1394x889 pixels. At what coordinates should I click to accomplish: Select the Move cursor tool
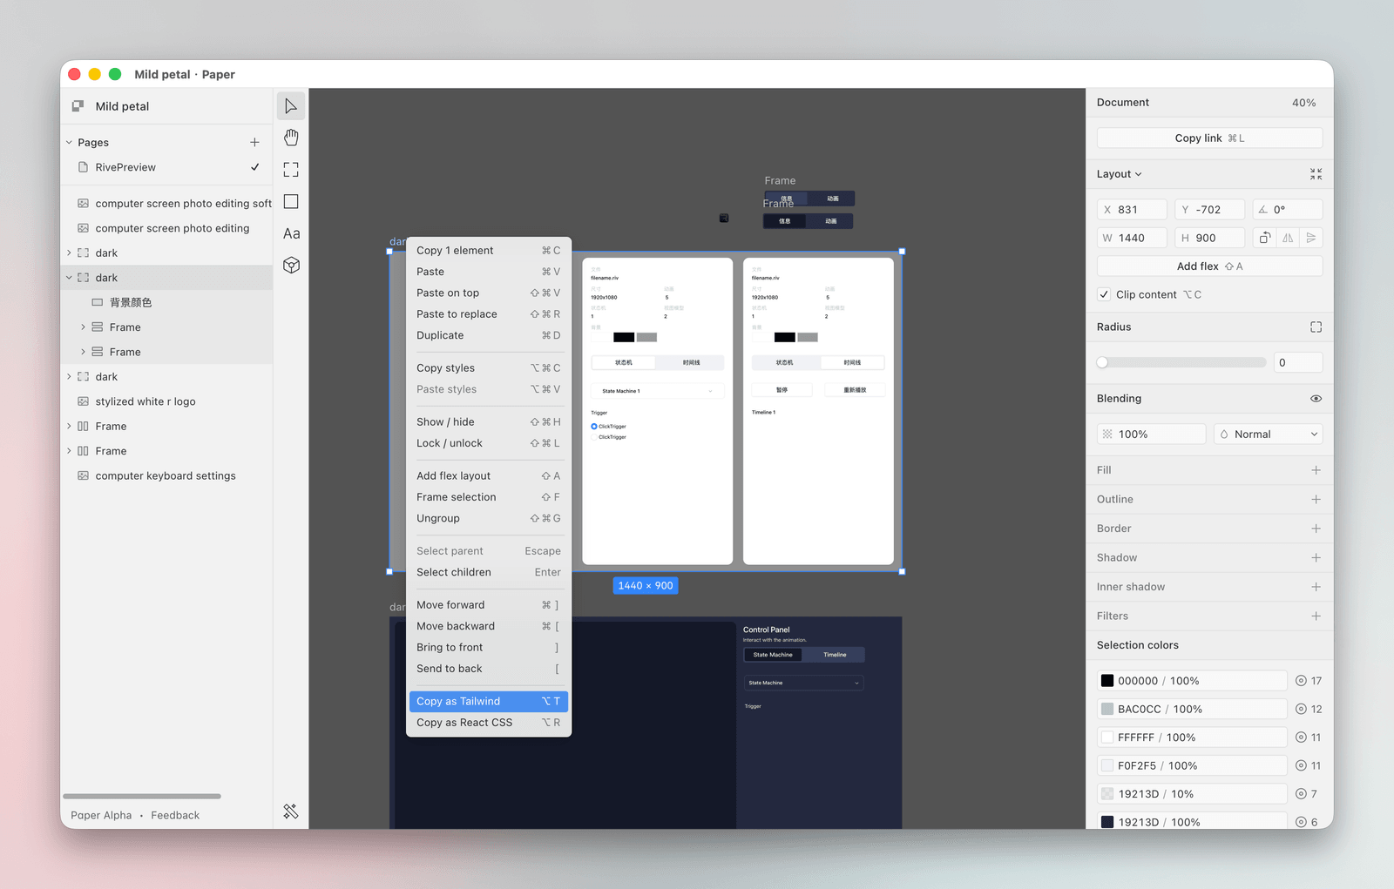point(291,106)
